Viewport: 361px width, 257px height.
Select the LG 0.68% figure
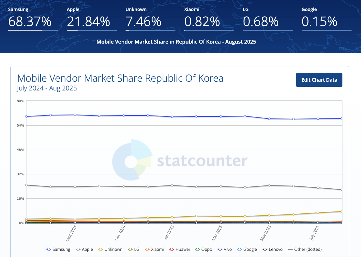[261, 21]
